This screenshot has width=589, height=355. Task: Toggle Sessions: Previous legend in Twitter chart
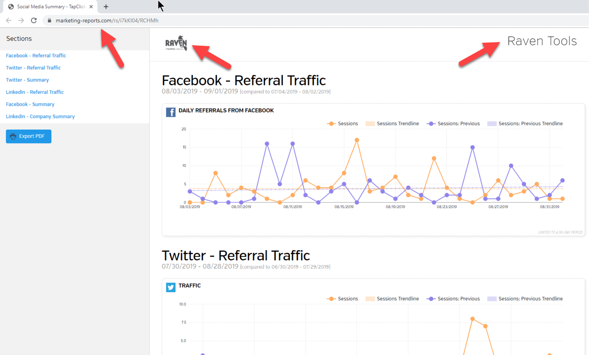pyautogui.click(x=453, y=299)
